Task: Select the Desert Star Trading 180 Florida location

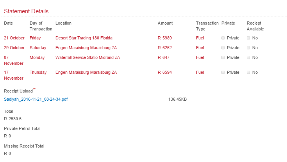Action: [x=84, y=38]
